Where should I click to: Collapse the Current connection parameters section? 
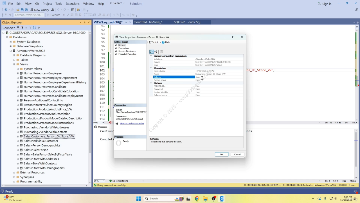(x=151, y=56)
